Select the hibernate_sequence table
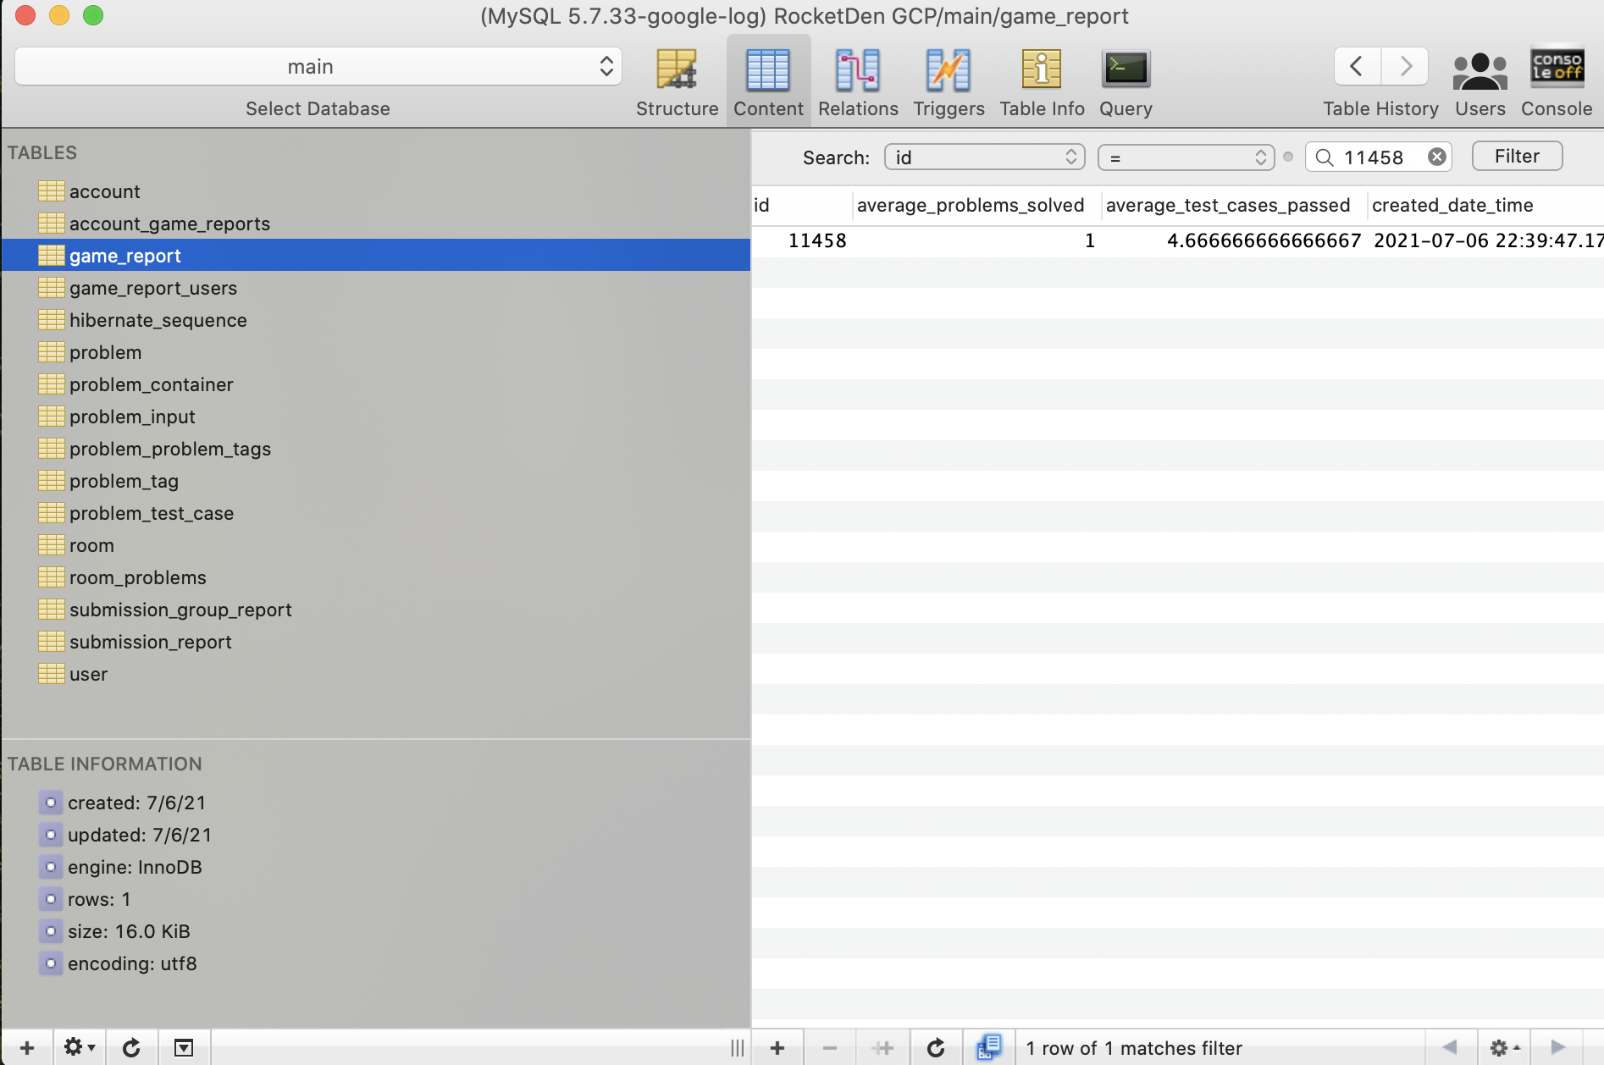 376,320
